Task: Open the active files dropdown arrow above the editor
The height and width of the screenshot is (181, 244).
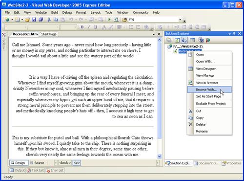Action: tap(154, 34)
